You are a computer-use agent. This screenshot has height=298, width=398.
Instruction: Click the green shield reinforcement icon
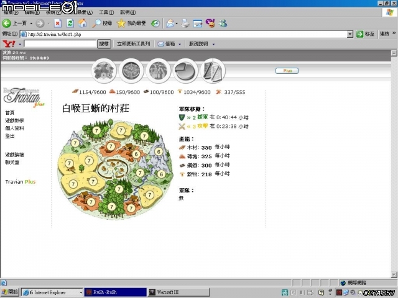[x=182, y=117]
